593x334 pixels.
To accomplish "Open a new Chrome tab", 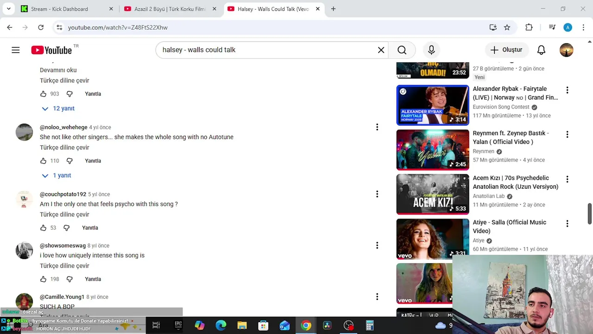I will pos(333,9).
